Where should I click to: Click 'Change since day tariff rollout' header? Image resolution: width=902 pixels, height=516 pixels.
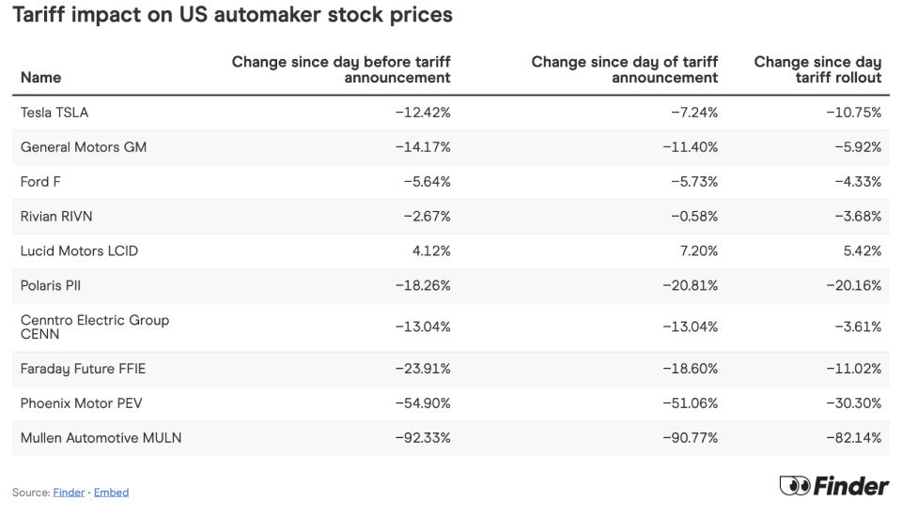pyautogui.click(x=817, y=69)
